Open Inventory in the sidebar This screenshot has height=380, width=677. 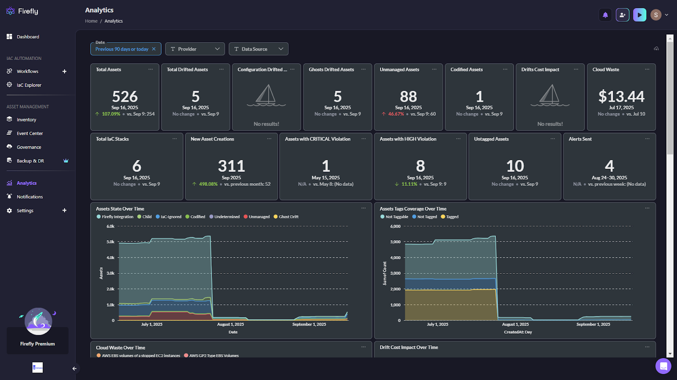(x=26, y=119)
